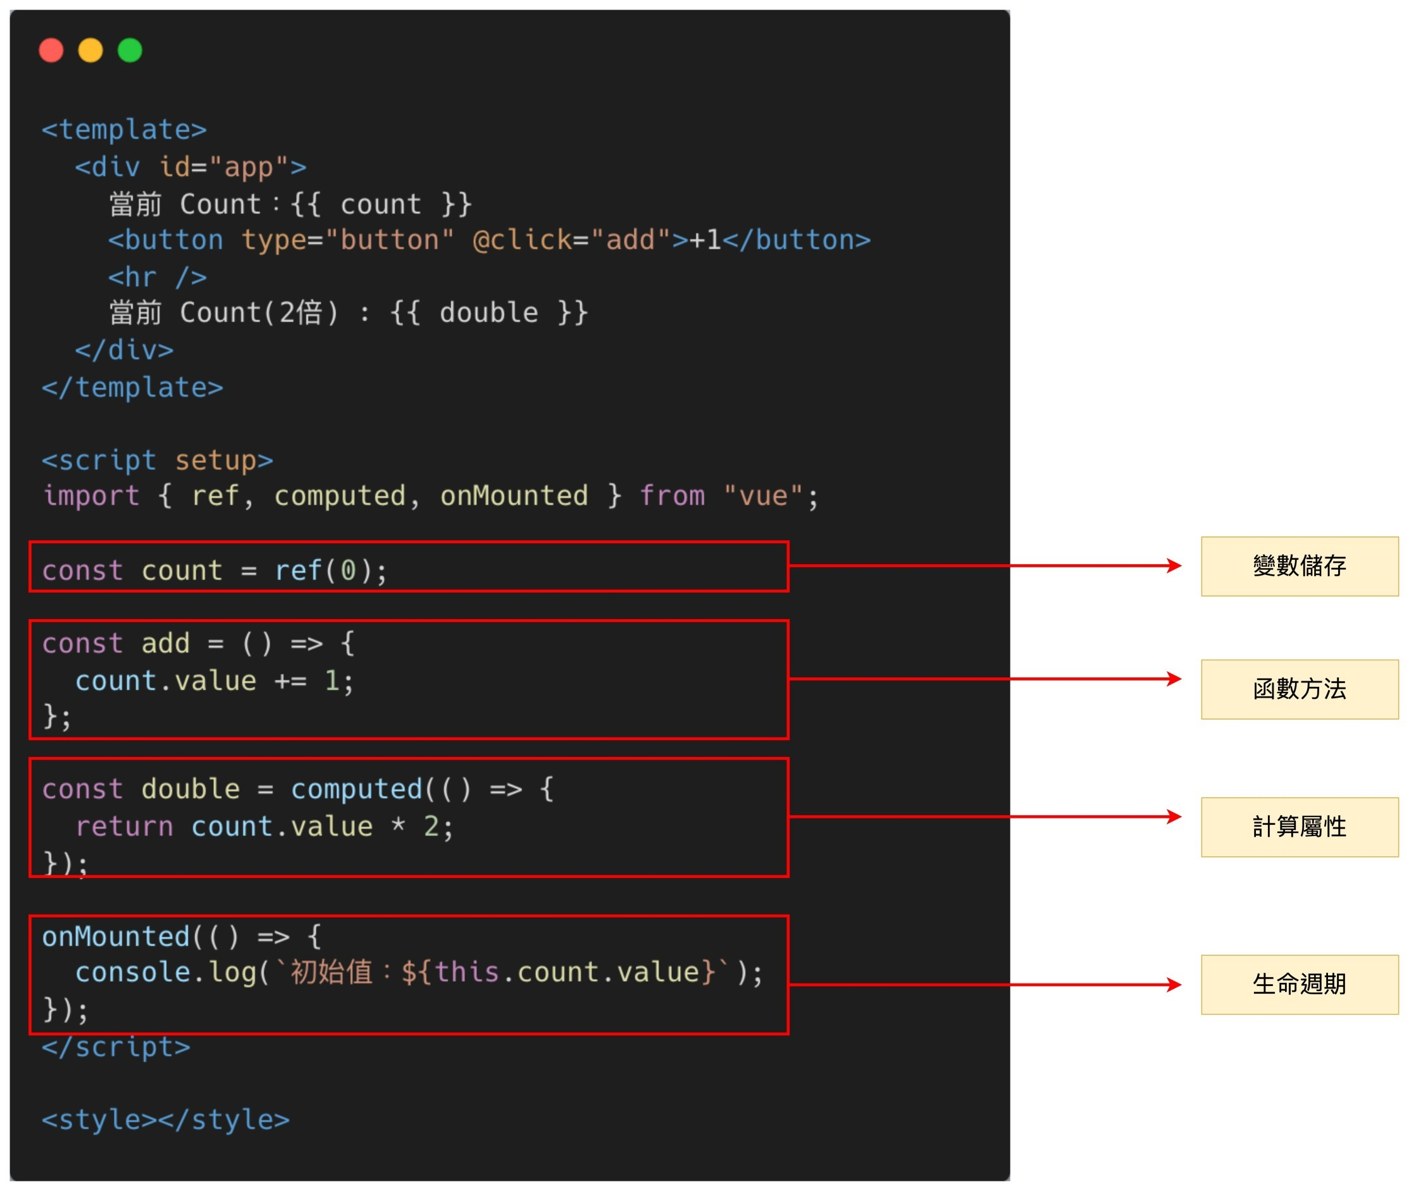Viewport: 1409px width, 1191px height.
Task: Click the <script setup> tag
Action: tap(158, 460)
